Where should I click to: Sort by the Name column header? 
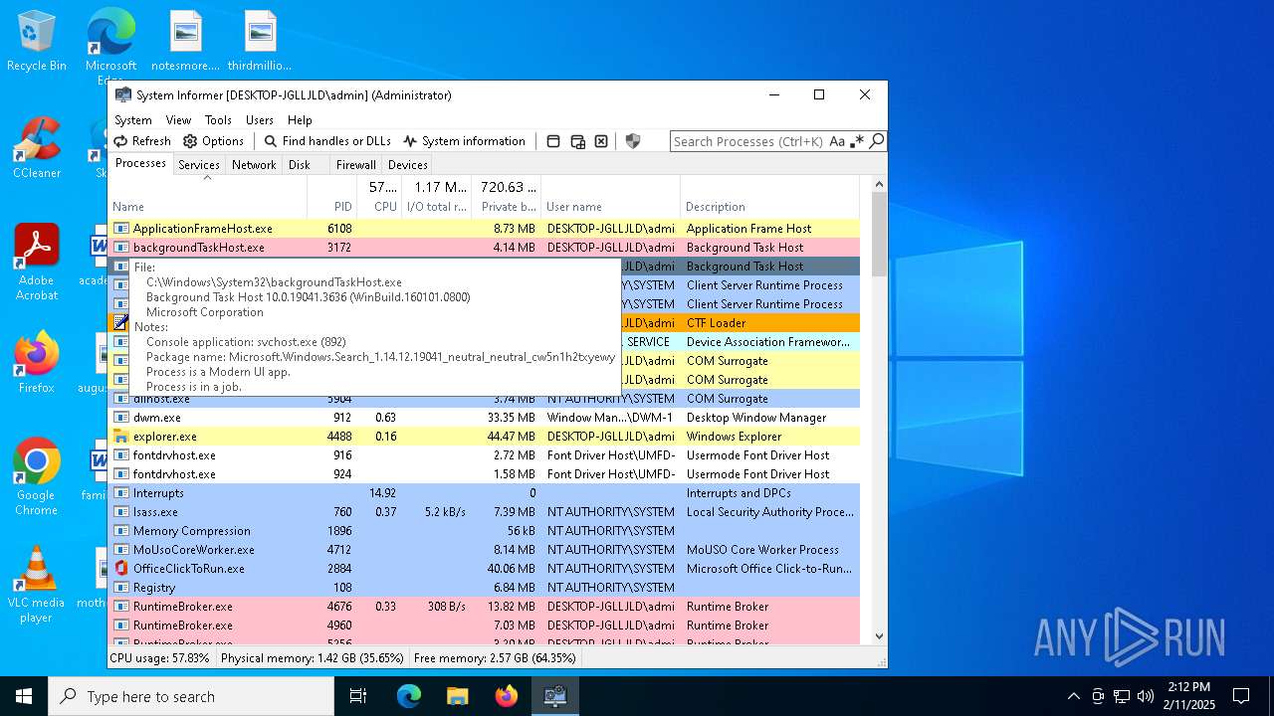[x=208, y=197]
